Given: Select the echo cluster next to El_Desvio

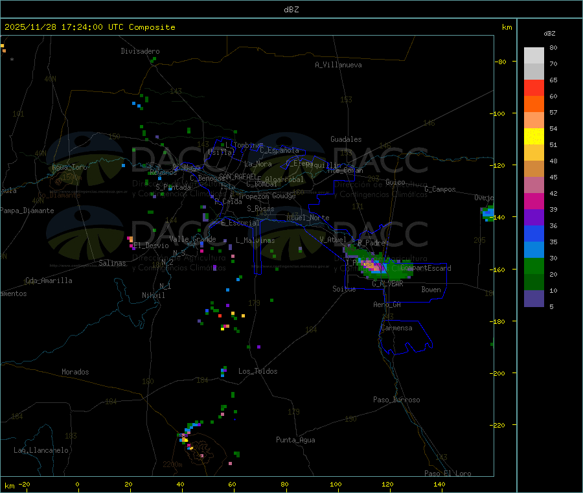Looking at the screenshot, I should [x=131, y=241].
